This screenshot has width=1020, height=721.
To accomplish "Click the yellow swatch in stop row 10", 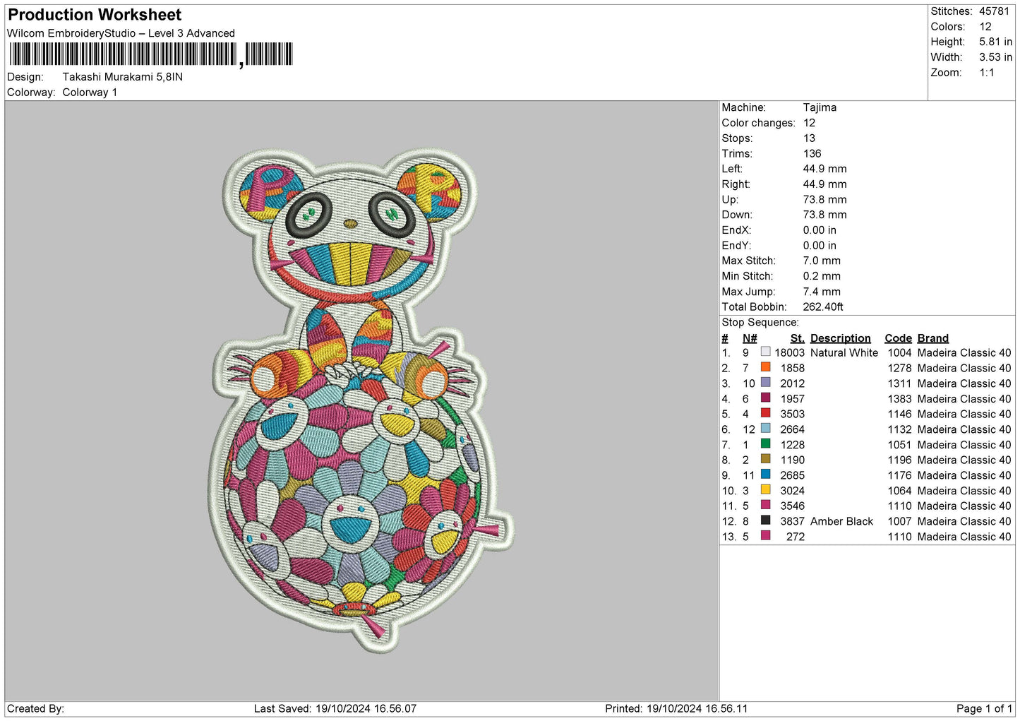I will pos(765,490).
